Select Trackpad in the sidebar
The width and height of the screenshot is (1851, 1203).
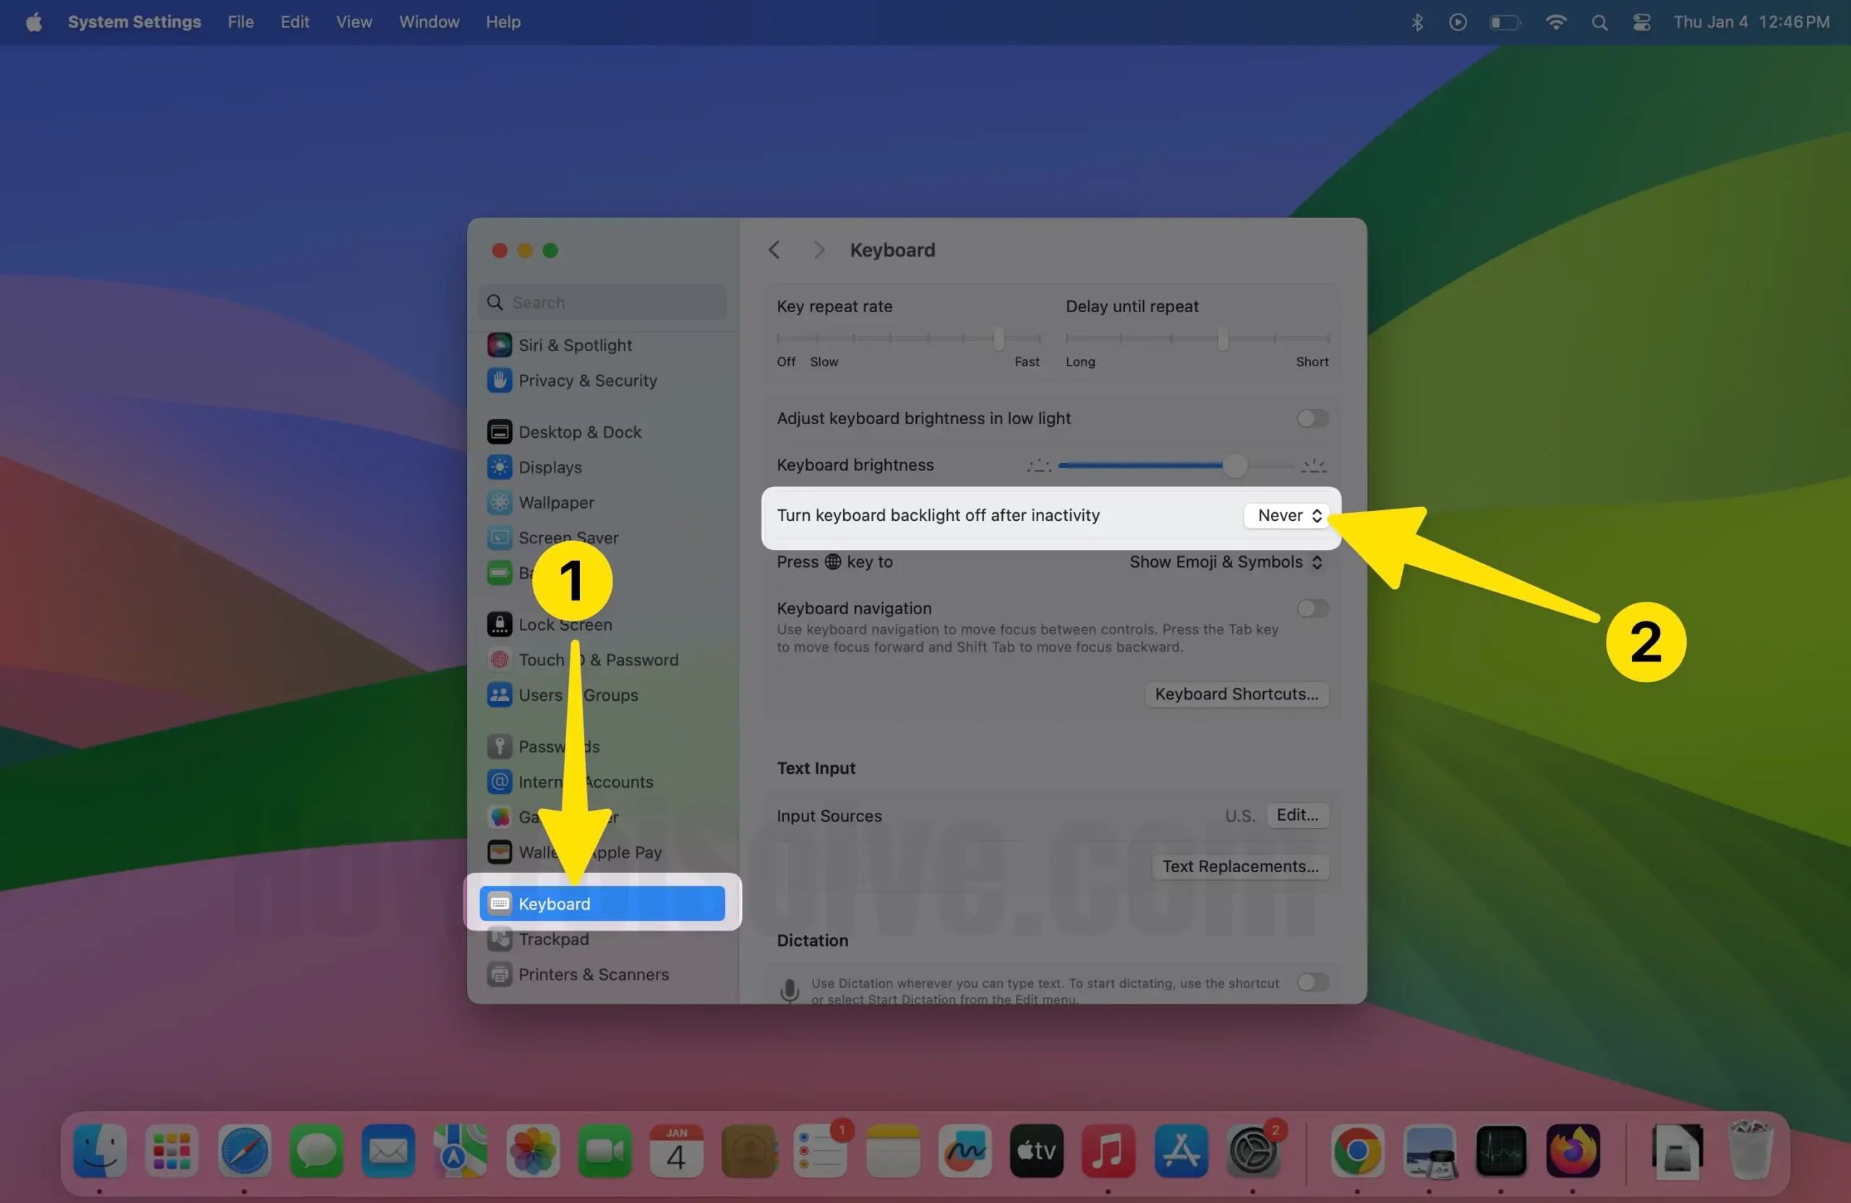555,939
